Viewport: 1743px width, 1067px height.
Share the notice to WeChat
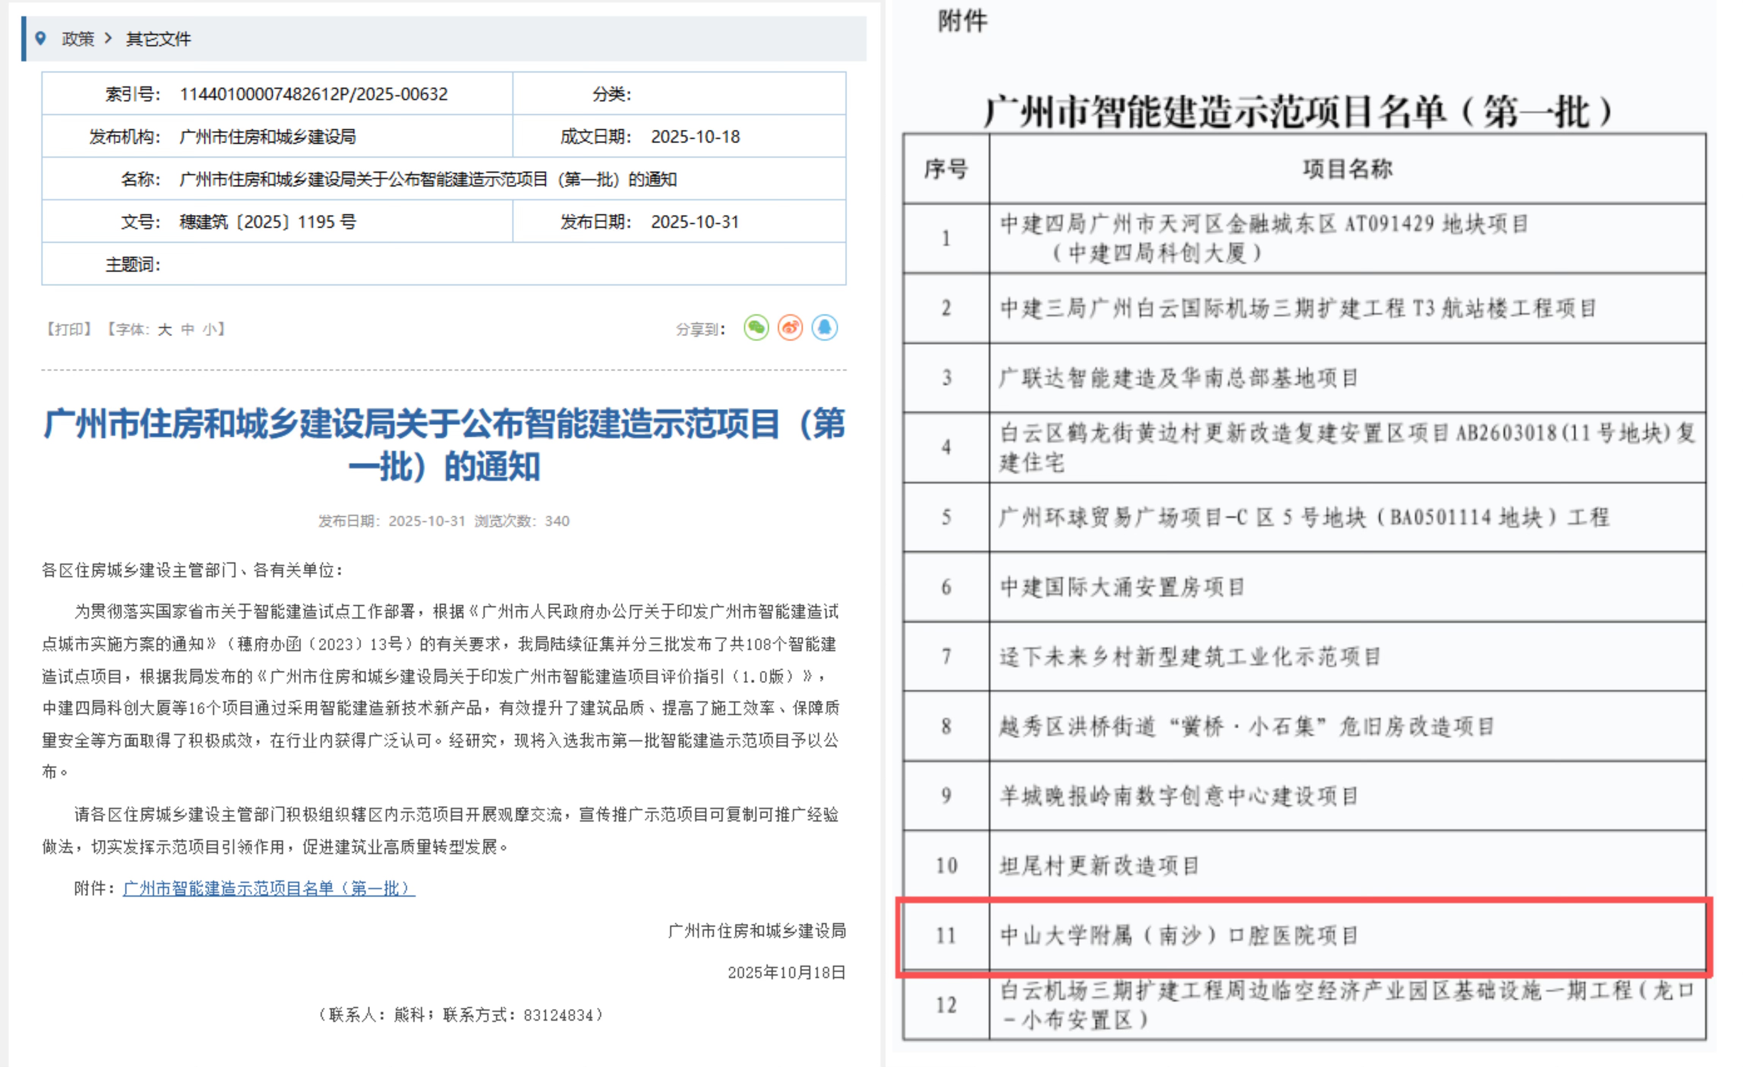756,328
